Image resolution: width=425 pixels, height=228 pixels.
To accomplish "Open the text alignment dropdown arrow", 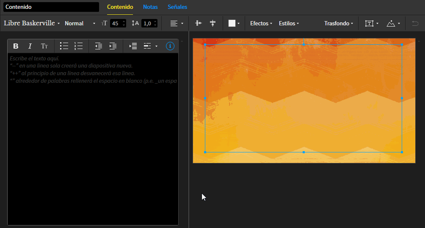I will [182, 24].
